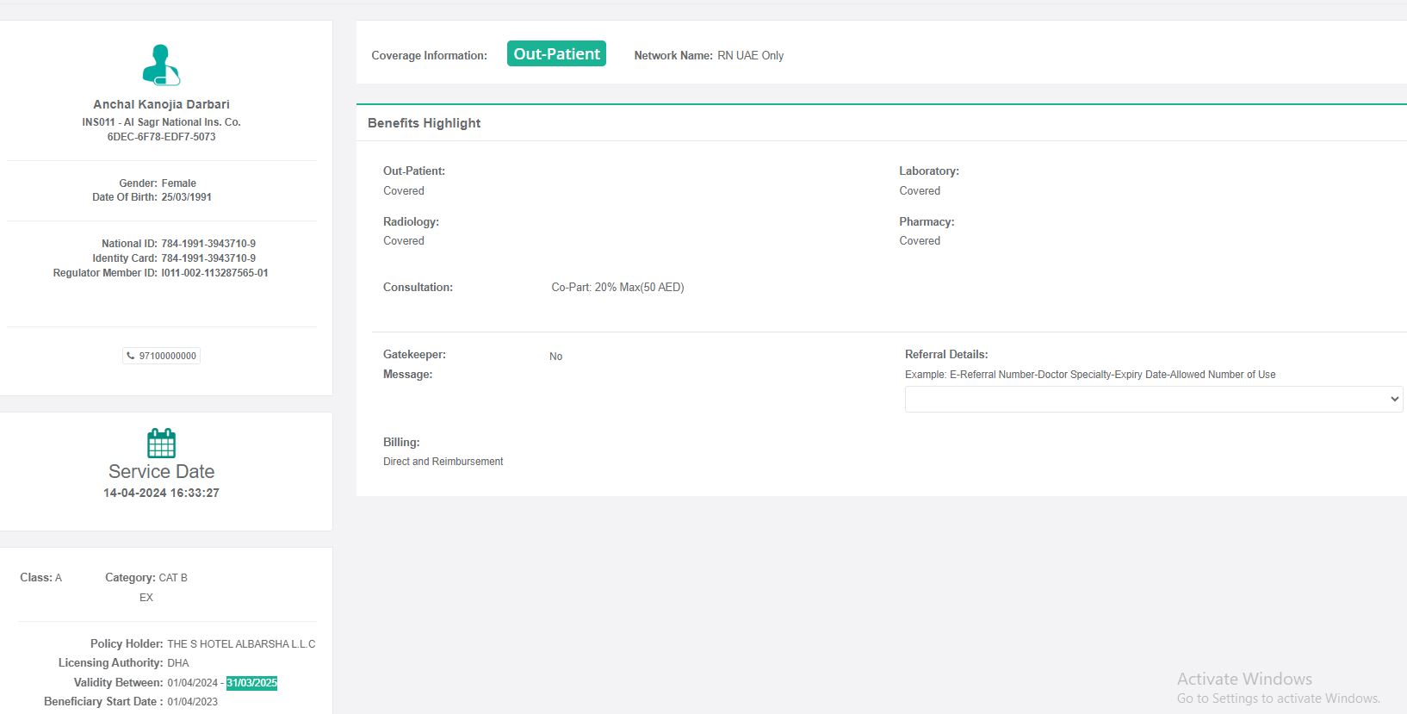The image size is (1407, 714).
Task: Click the patient avatar icon
Action: [x=161, y=65]
